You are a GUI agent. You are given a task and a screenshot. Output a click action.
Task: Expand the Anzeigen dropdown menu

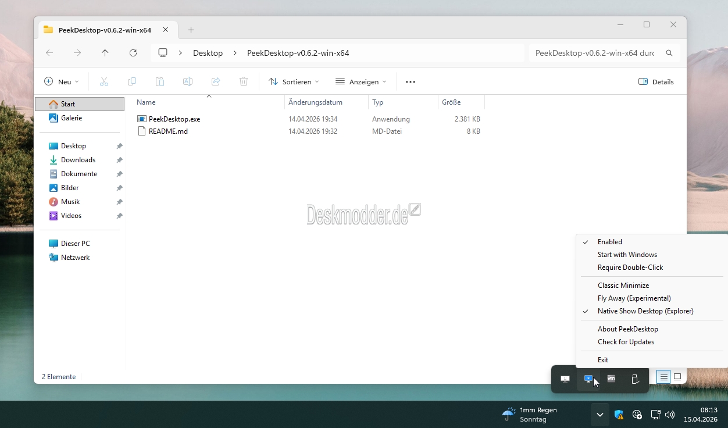(x=361, y=82)
